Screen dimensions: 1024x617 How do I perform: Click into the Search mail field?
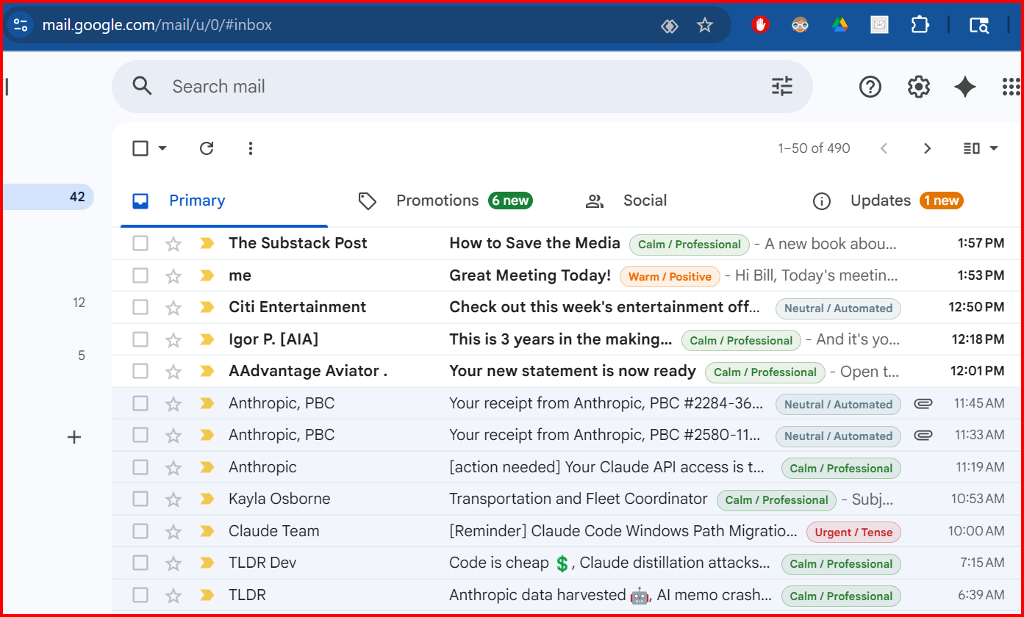462,87
